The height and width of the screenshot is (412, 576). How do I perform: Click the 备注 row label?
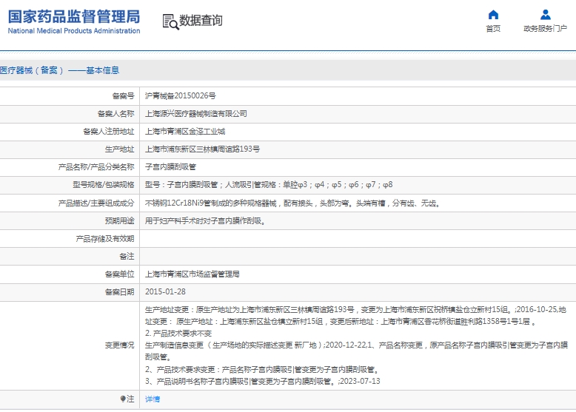pyautogui.click(x=127, y=257)
